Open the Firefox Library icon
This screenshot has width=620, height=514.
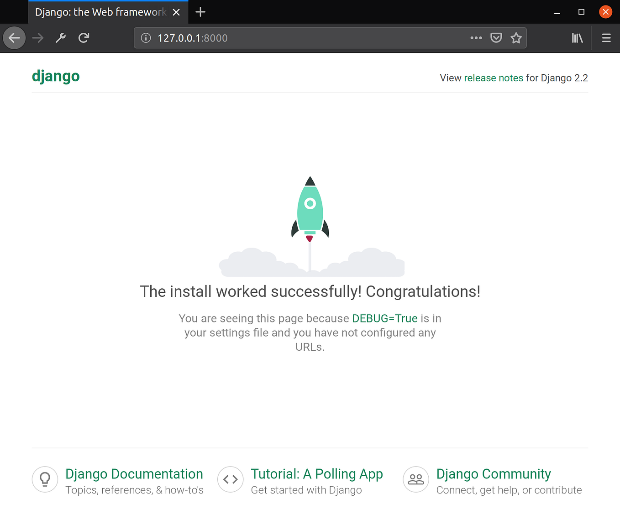coord(577,38)
